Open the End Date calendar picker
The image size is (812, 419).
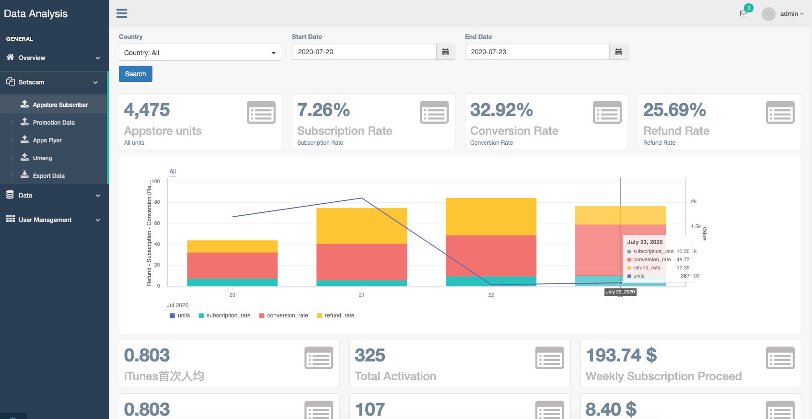pyautogui.click(x=618, y=52)
